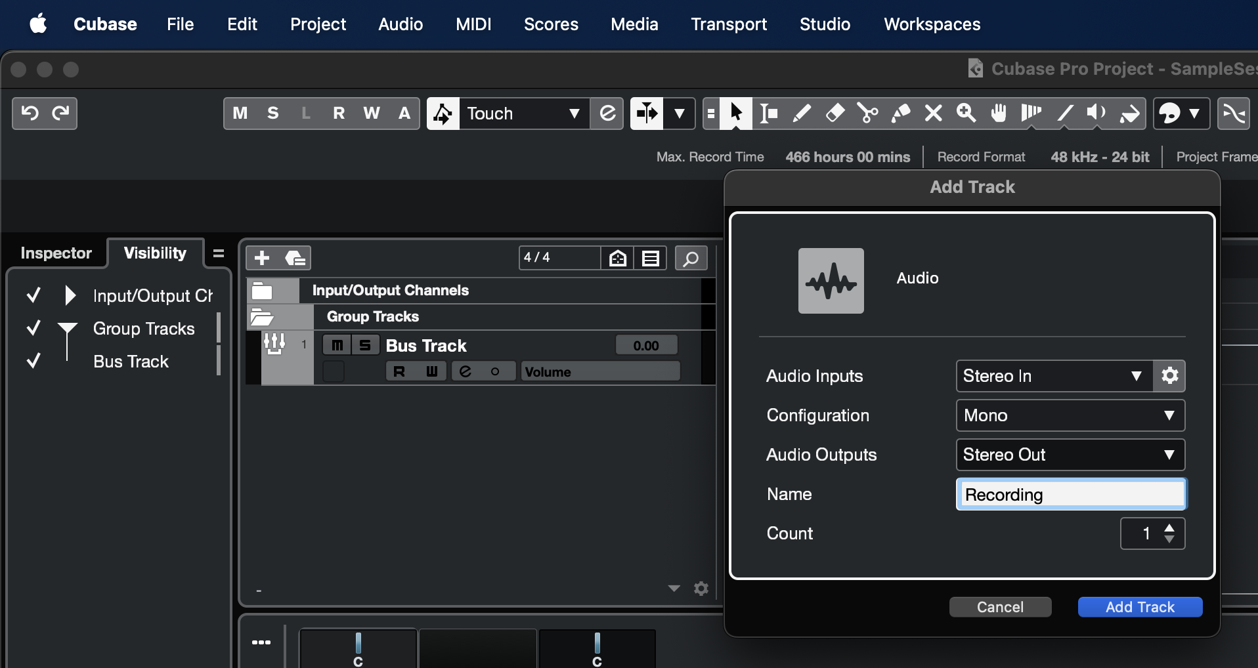This screenshot has width=1258, height=668.
Task: Click the Glue tool icon
Action: point(900,114)
